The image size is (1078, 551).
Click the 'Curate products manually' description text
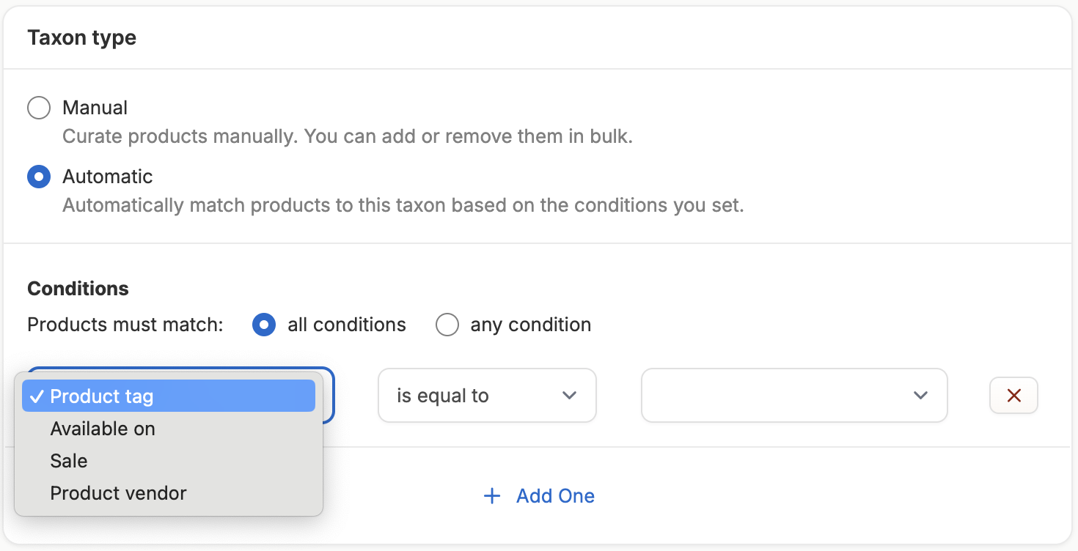coord(347,136)
